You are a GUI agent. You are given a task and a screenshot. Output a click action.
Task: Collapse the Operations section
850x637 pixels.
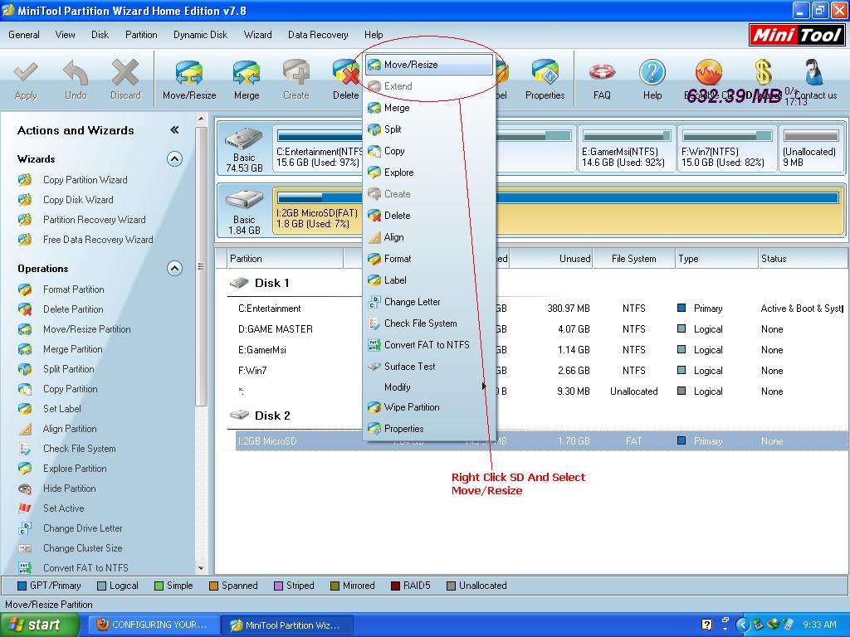(174, 269)
